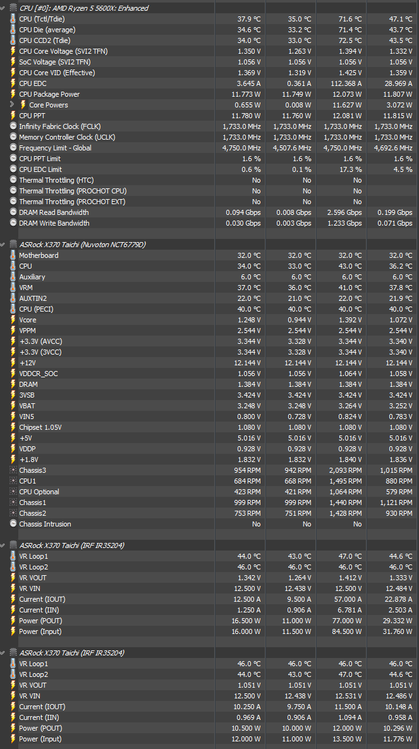Click the lightning icon for CPU Core Voltage
This screenshot has height=749, width=419.
pos(13,51)
